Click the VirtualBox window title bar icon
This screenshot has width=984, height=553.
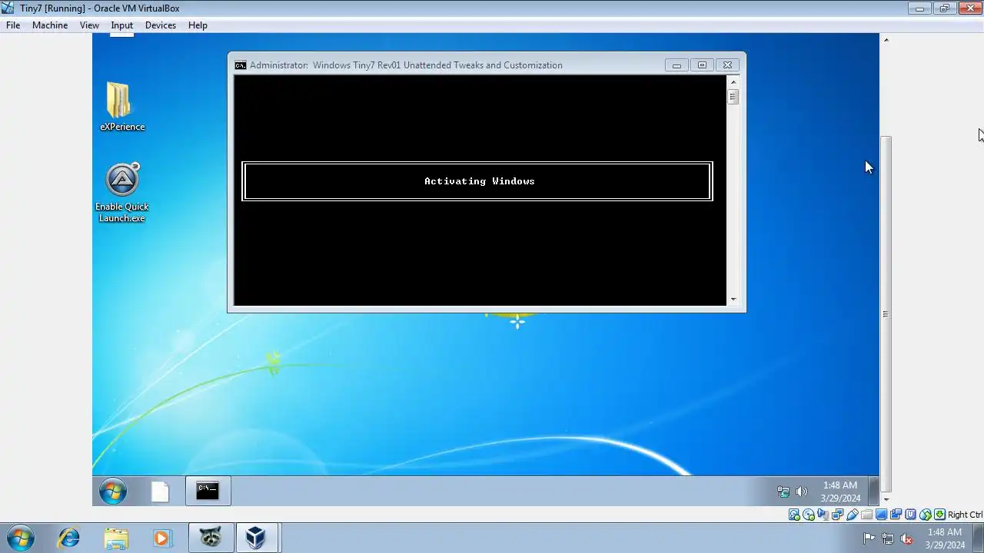(x=8, y=8)
